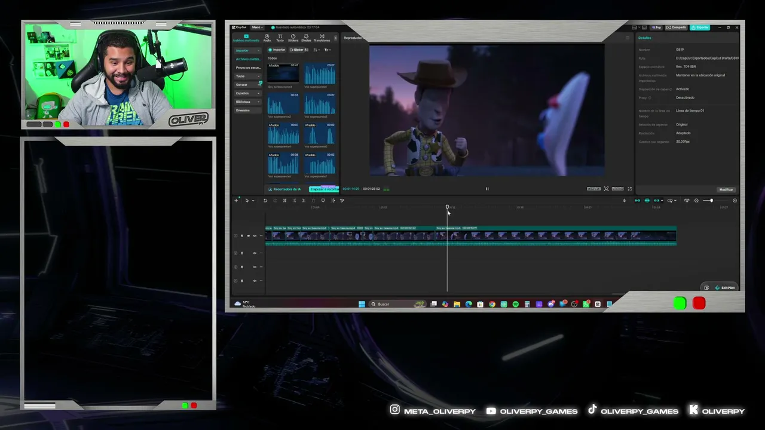The height and width of the screenshot is (430, 765).
Task: Expand the Generar sidebar section
Action: [247, 85]
